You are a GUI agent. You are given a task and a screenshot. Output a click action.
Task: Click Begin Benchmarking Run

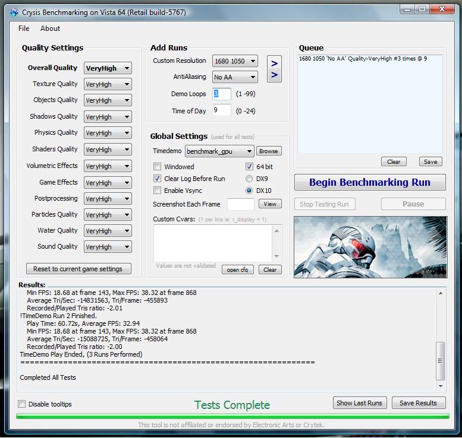[x=370, y=182]
